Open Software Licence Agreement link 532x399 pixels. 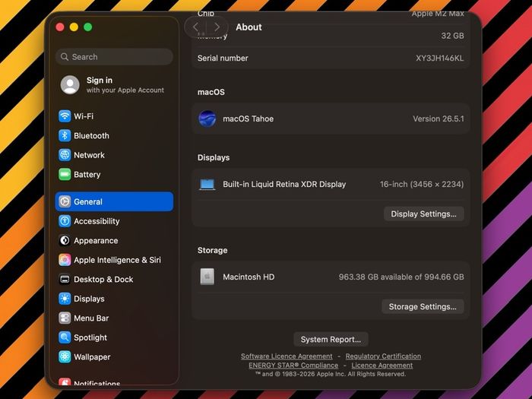coord(287,356)
